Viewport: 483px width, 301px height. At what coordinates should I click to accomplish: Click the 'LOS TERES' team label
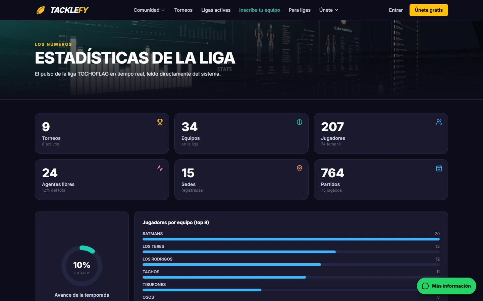[x=153, y=246]
